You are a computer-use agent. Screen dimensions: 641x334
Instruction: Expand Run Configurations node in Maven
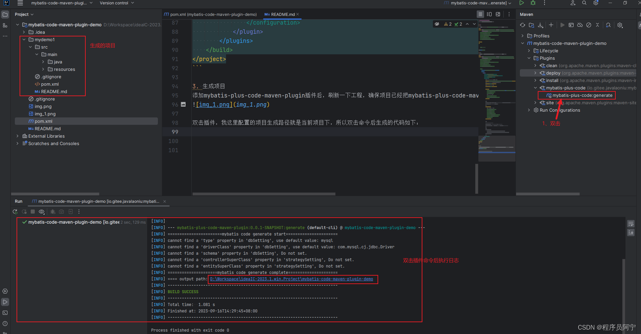(x=529, y=110)
